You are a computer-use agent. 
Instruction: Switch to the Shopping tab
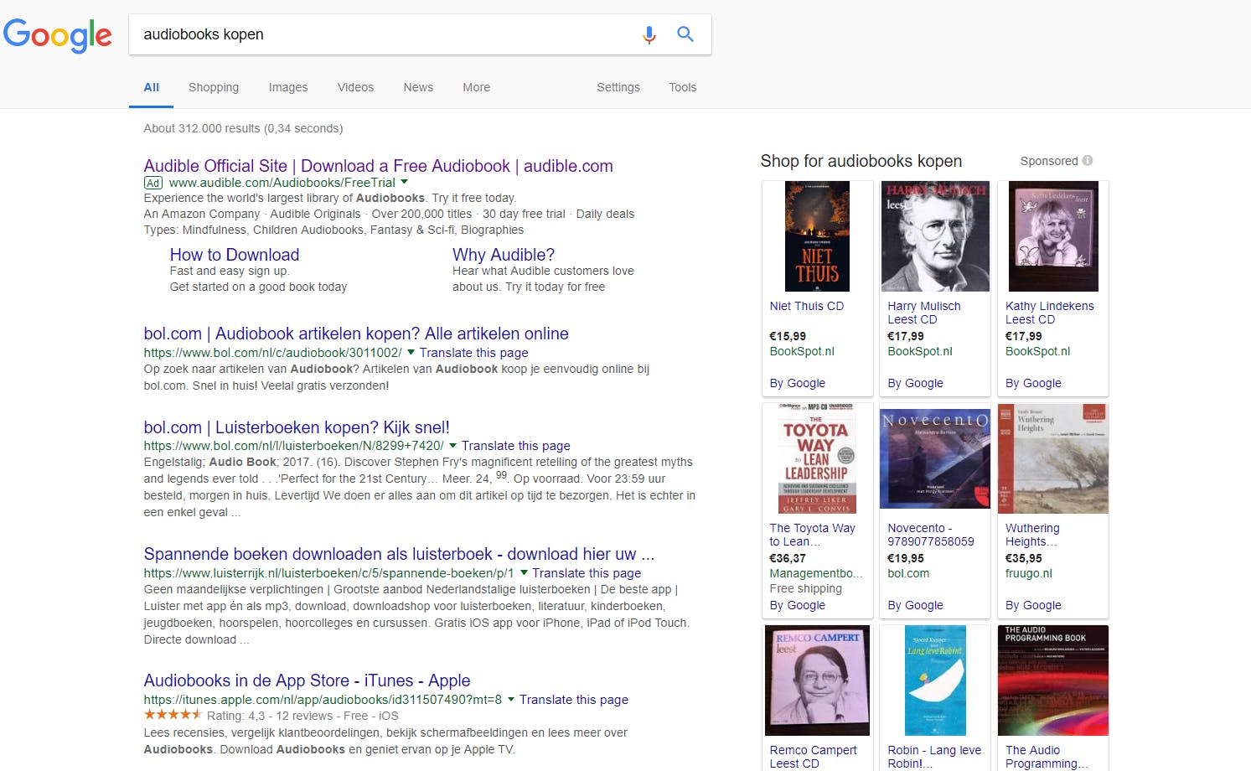[214, 87]
